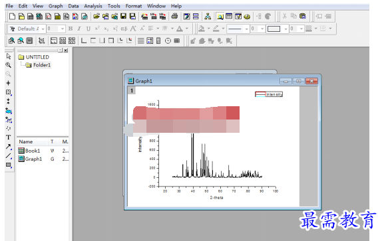Expand the fill color dropdown arrow
The image size is (382, 241).
click(x=209, y=29)
